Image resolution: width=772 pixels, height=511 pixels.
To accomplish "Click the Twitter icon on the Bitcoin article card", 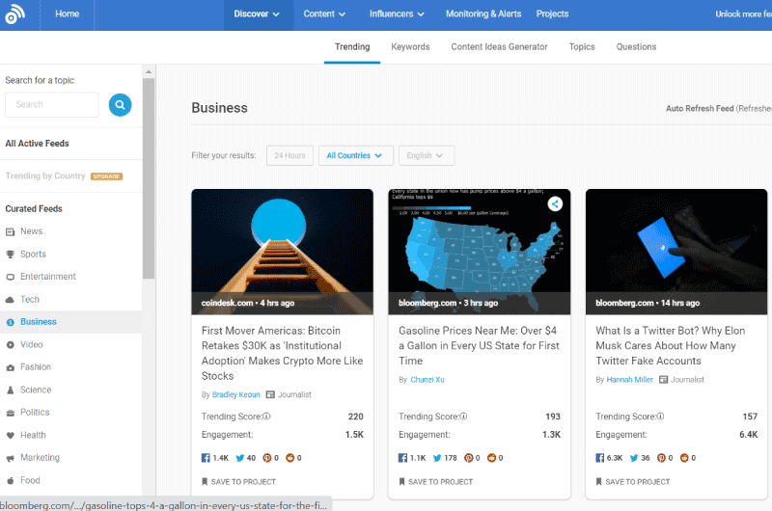I will (239, 458).
